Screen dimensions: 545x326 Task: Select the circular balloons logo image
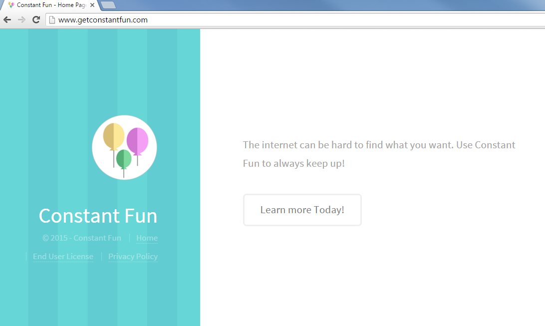[124, 147]
